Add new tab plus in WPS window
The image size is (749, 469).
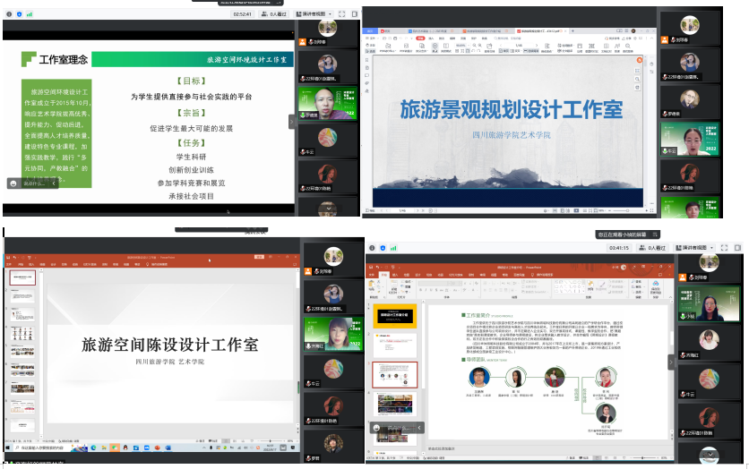click(573, 31)
